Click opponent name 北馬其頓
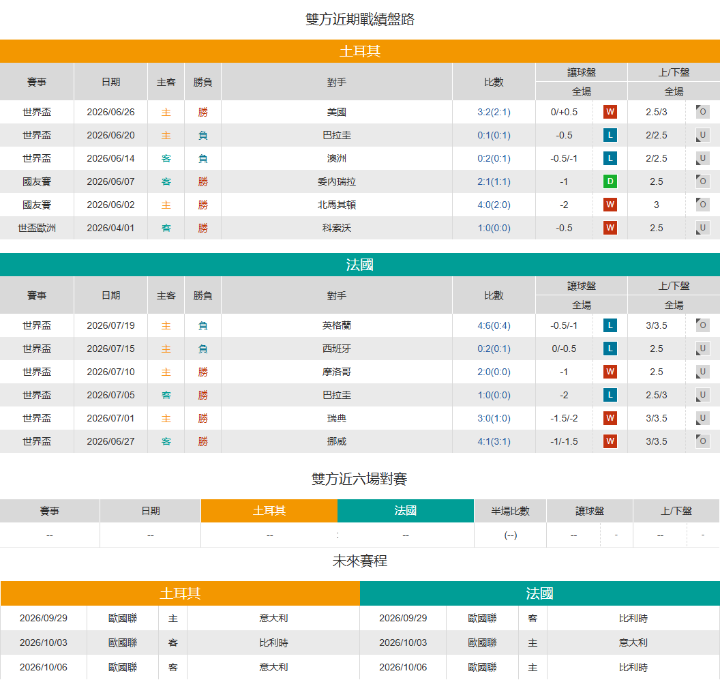The width and height of the screenshot is (720, 680). pos(337,205)
